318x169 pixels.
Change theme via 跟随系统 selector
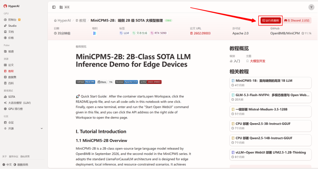[21, 165]
